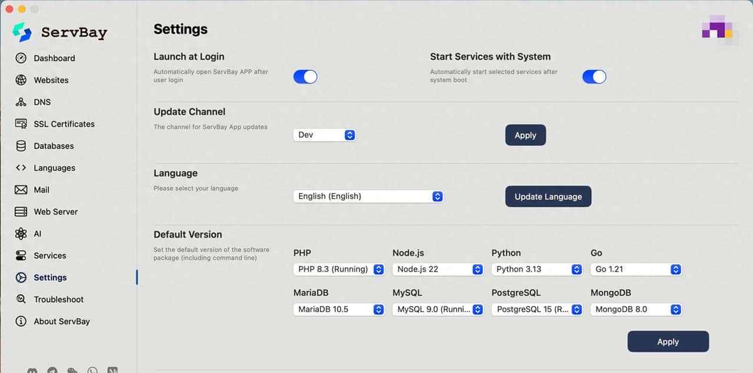Open SSL Certificates via its icon
Viewport: 753px width, 373px height.
[21, 124]
